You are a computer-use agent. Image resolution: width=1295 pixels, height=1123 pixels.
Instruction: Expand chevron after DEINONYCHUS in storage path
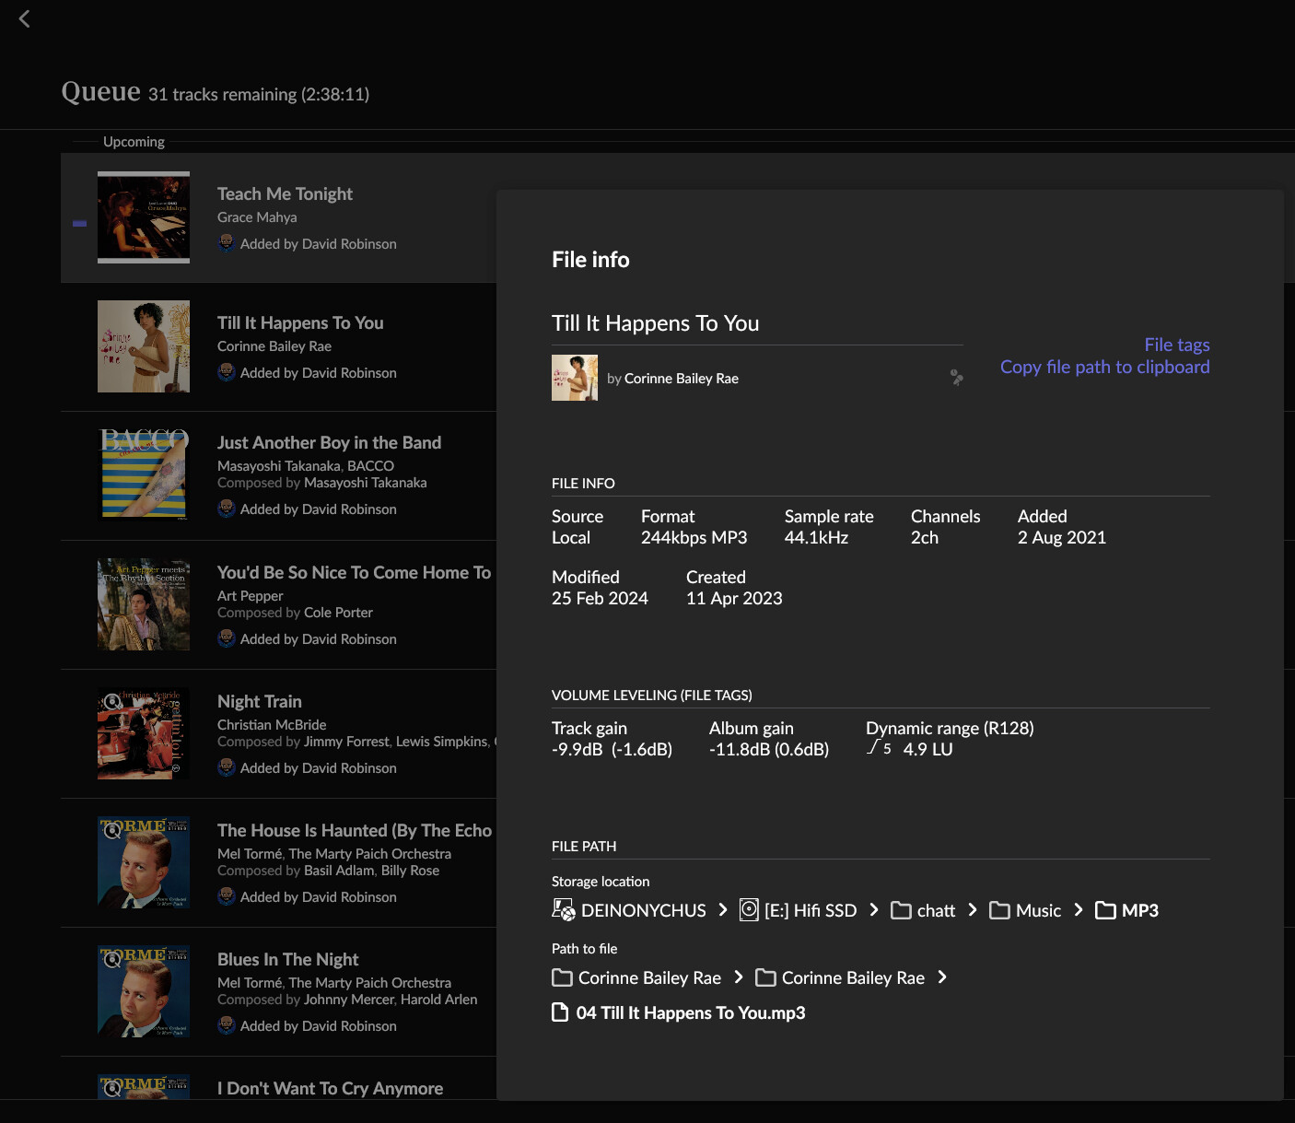click(723, 910)
